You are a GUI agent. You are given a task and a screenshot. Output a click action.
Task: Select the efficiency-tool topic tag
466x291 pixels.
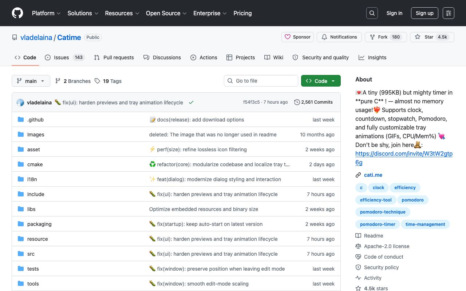pos(376,200)
